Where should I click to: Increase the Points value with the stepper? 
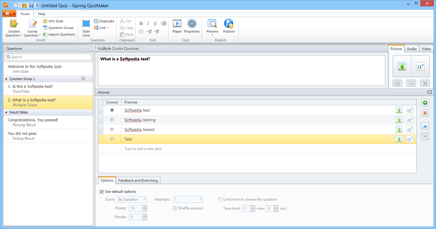click(144, 207)
